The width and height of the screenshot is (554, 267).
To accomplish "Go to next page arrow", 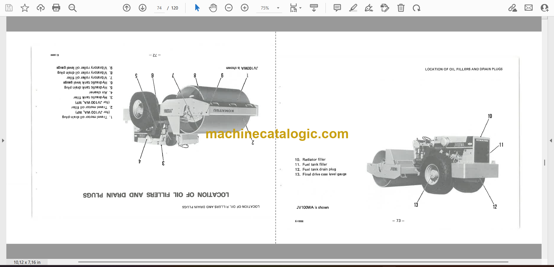I will click(143, 8).
